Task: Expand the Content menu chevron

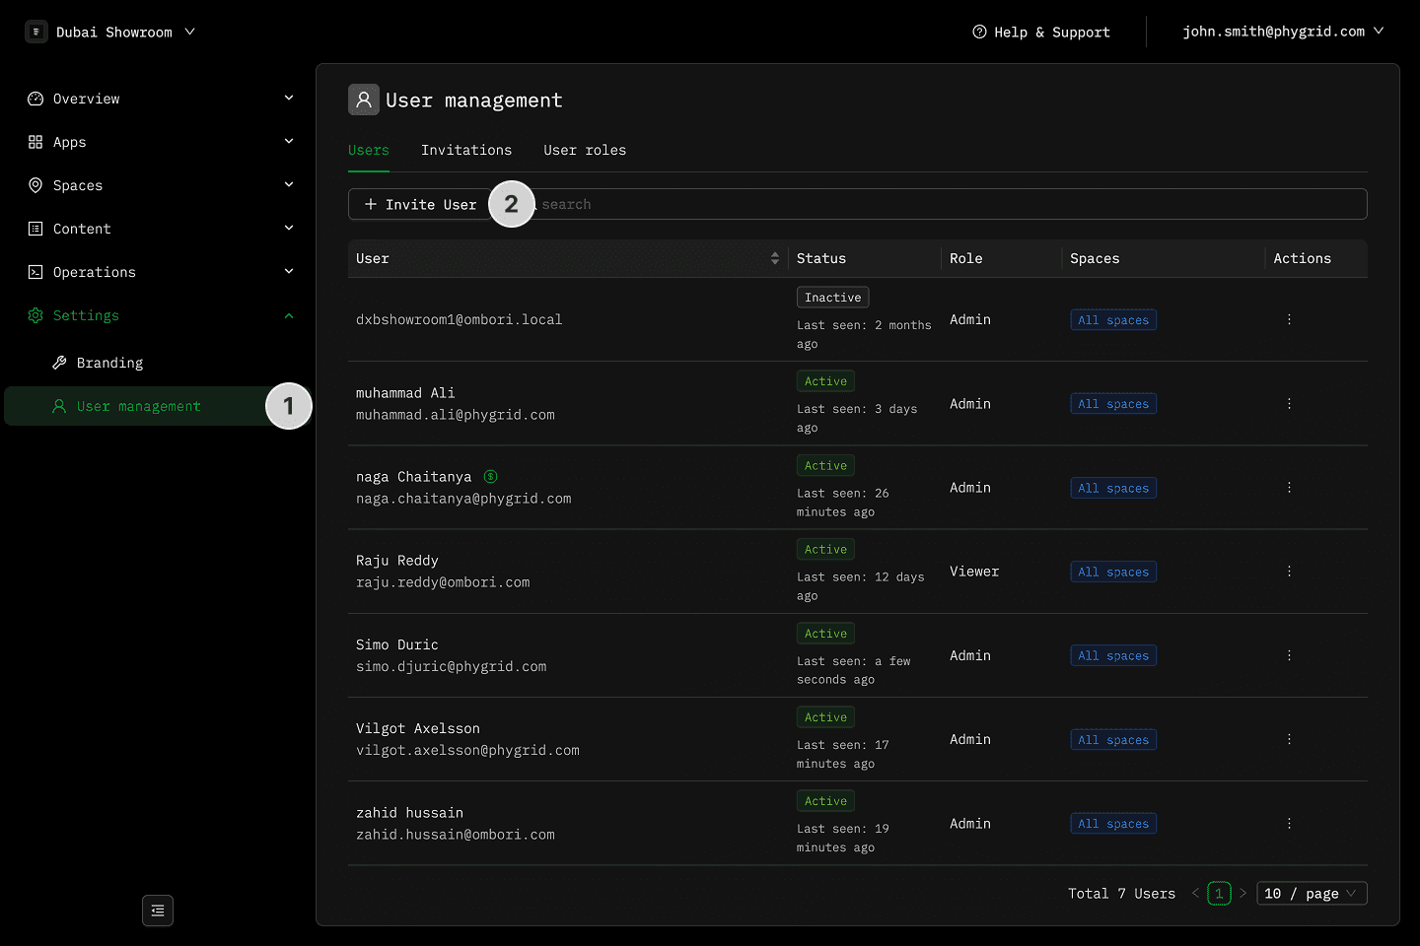Action: 289,228
